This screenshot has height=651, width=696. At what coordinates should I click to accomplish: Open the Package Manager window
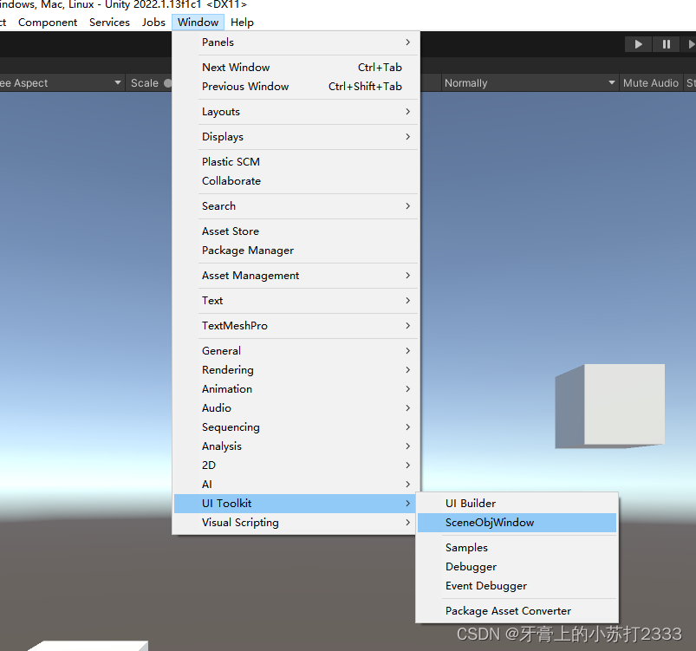[x=248, y=251]
